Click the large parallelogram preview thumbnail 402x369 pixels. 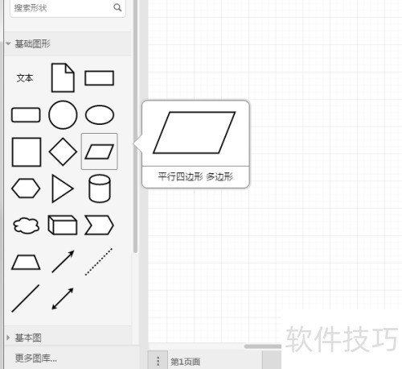point(195,133)
